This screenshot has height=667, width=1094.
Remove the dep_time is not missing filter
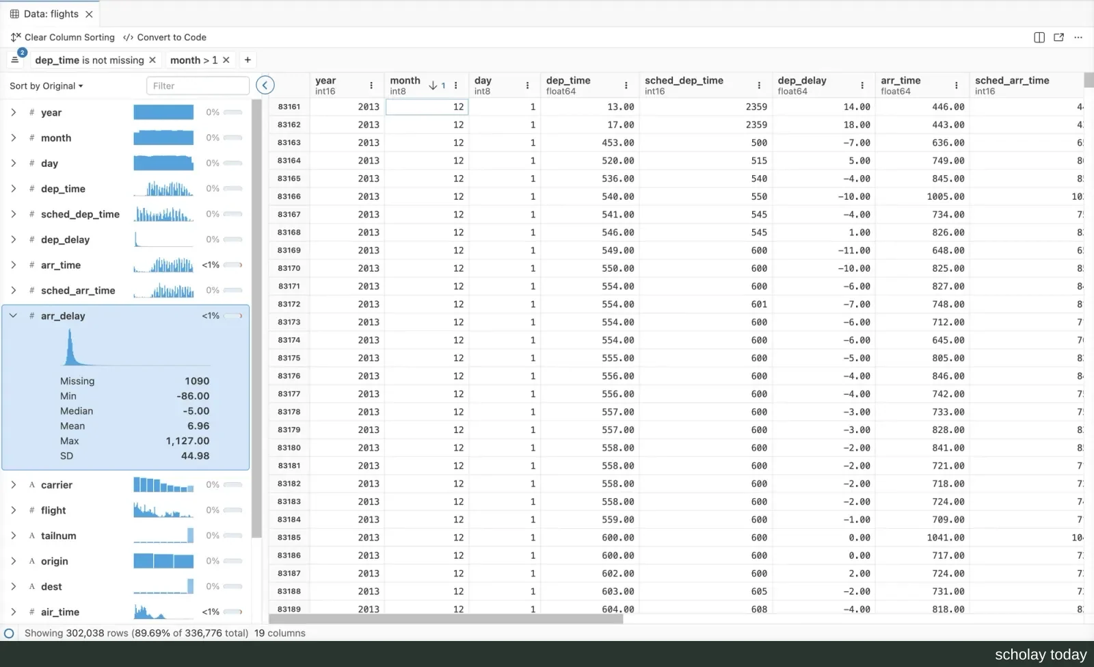(x=152, y=60)
